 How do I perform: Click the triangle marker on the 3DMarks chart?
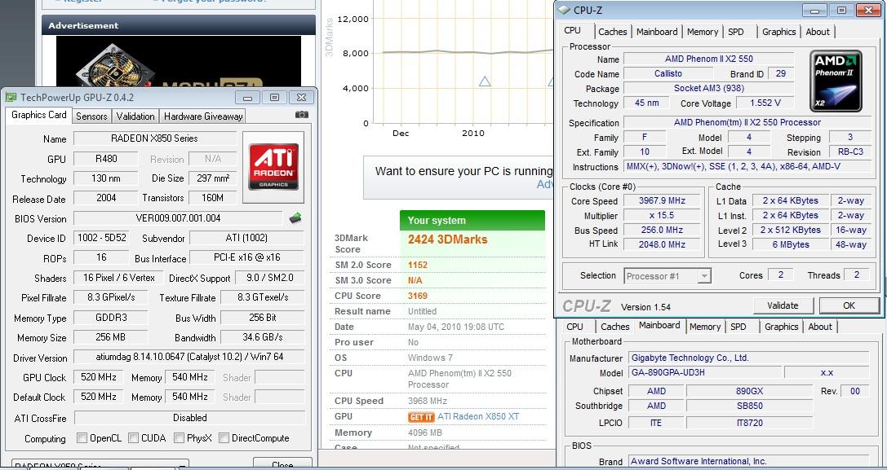(x=485, y=81)
